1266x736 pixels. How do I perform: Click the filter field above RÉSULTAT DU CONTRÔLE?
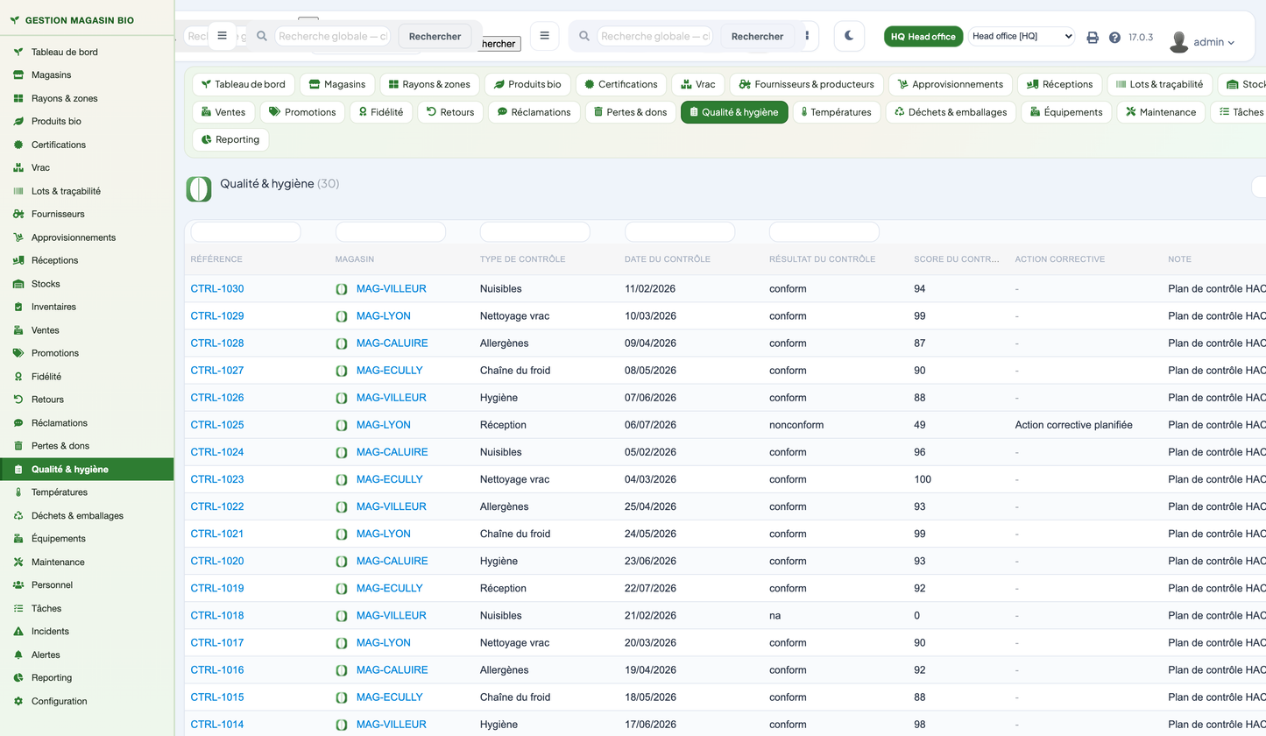[824, 232]
